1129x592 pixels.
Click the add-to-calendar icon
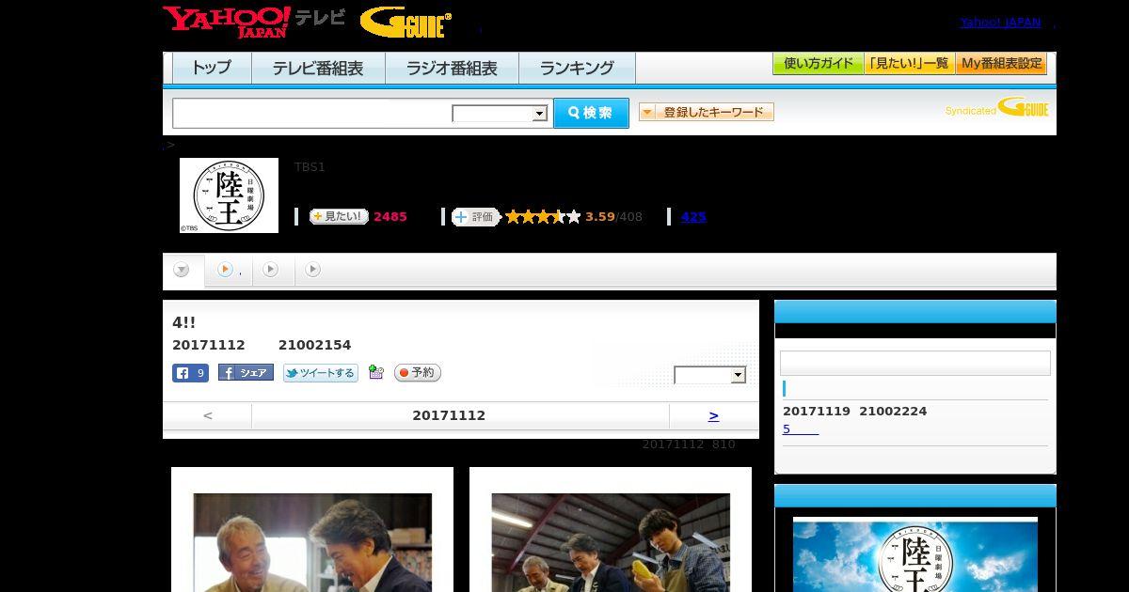[376, 372]
